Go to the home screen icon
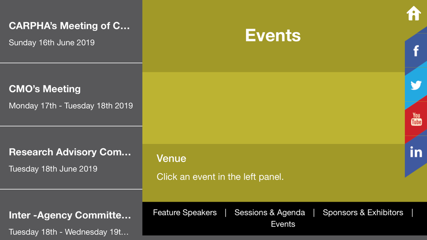427x240 pixels. [413, 14]
